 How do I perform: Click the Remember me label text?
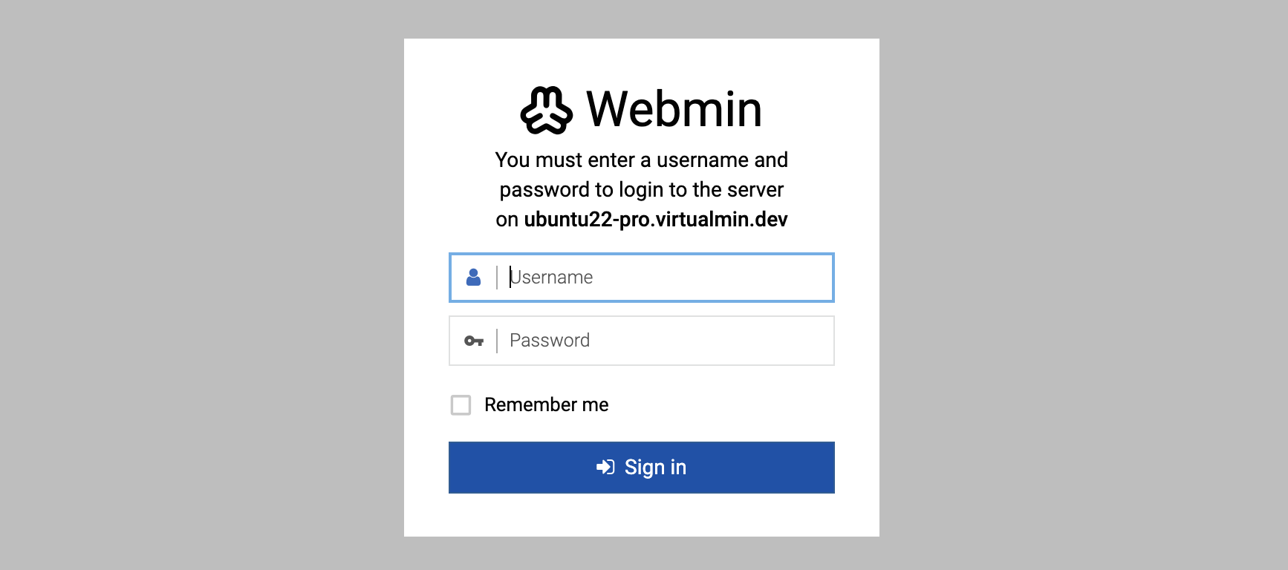pyautogui.click(x=547, y=404)
